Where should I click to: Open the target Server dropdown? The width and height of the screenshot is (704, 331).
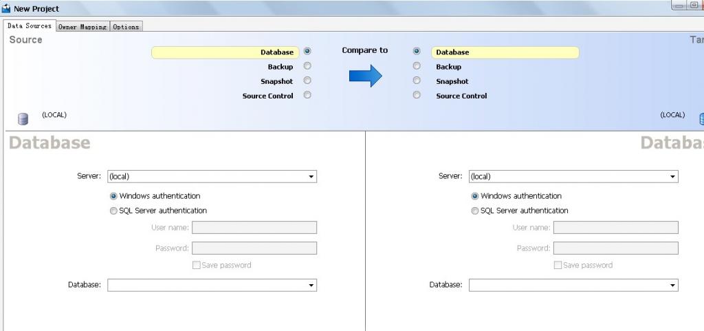[672, 176]
